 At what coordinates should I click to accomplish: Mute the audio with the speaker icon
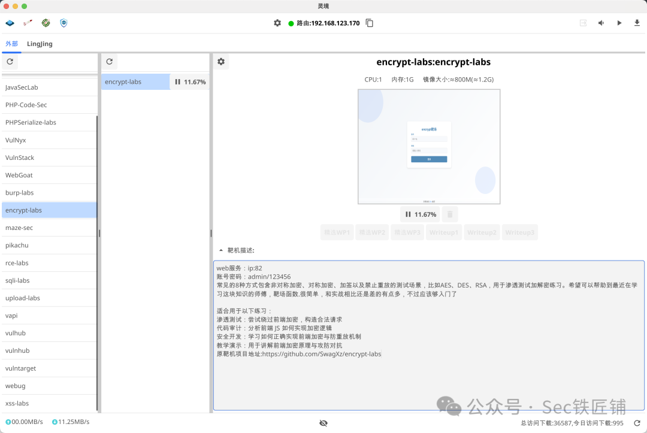pos(601,23)
